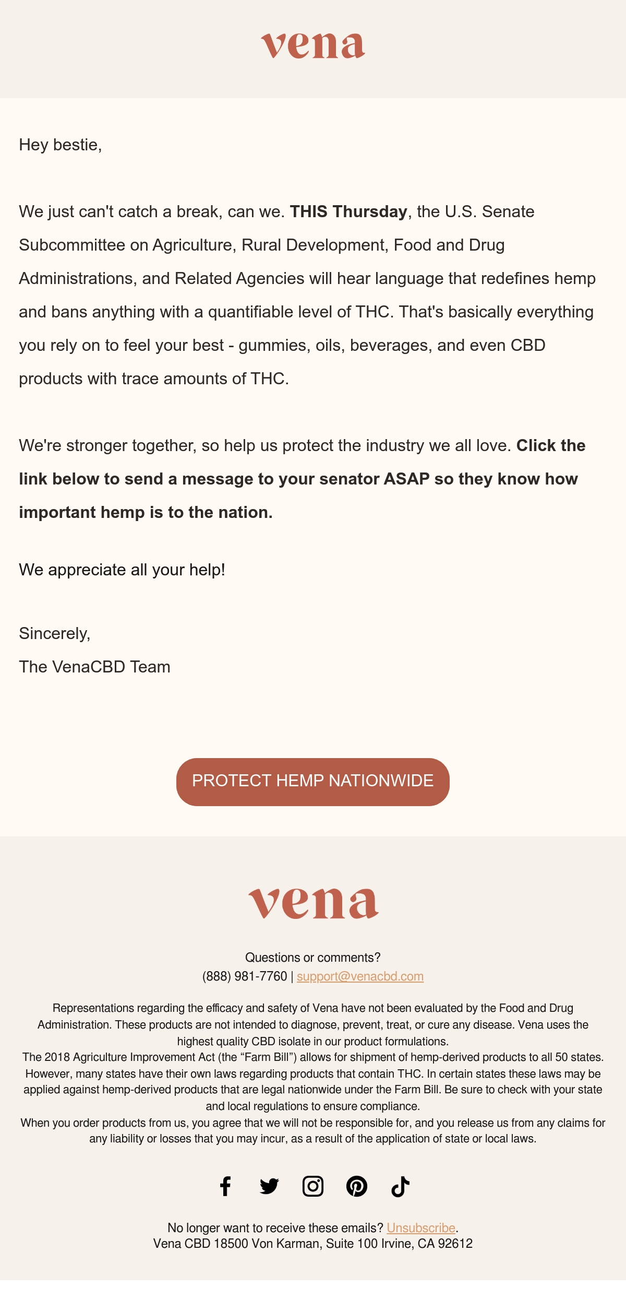Viewport: 626px width, 1299px height.
Task: Click "The VenaCBD Team" signature
Action: coord(94,667)
